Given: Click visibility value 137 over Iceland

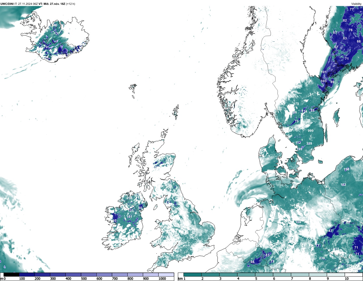Looking at the screenshot, I should pyautogui.click(x=57, y=33).
